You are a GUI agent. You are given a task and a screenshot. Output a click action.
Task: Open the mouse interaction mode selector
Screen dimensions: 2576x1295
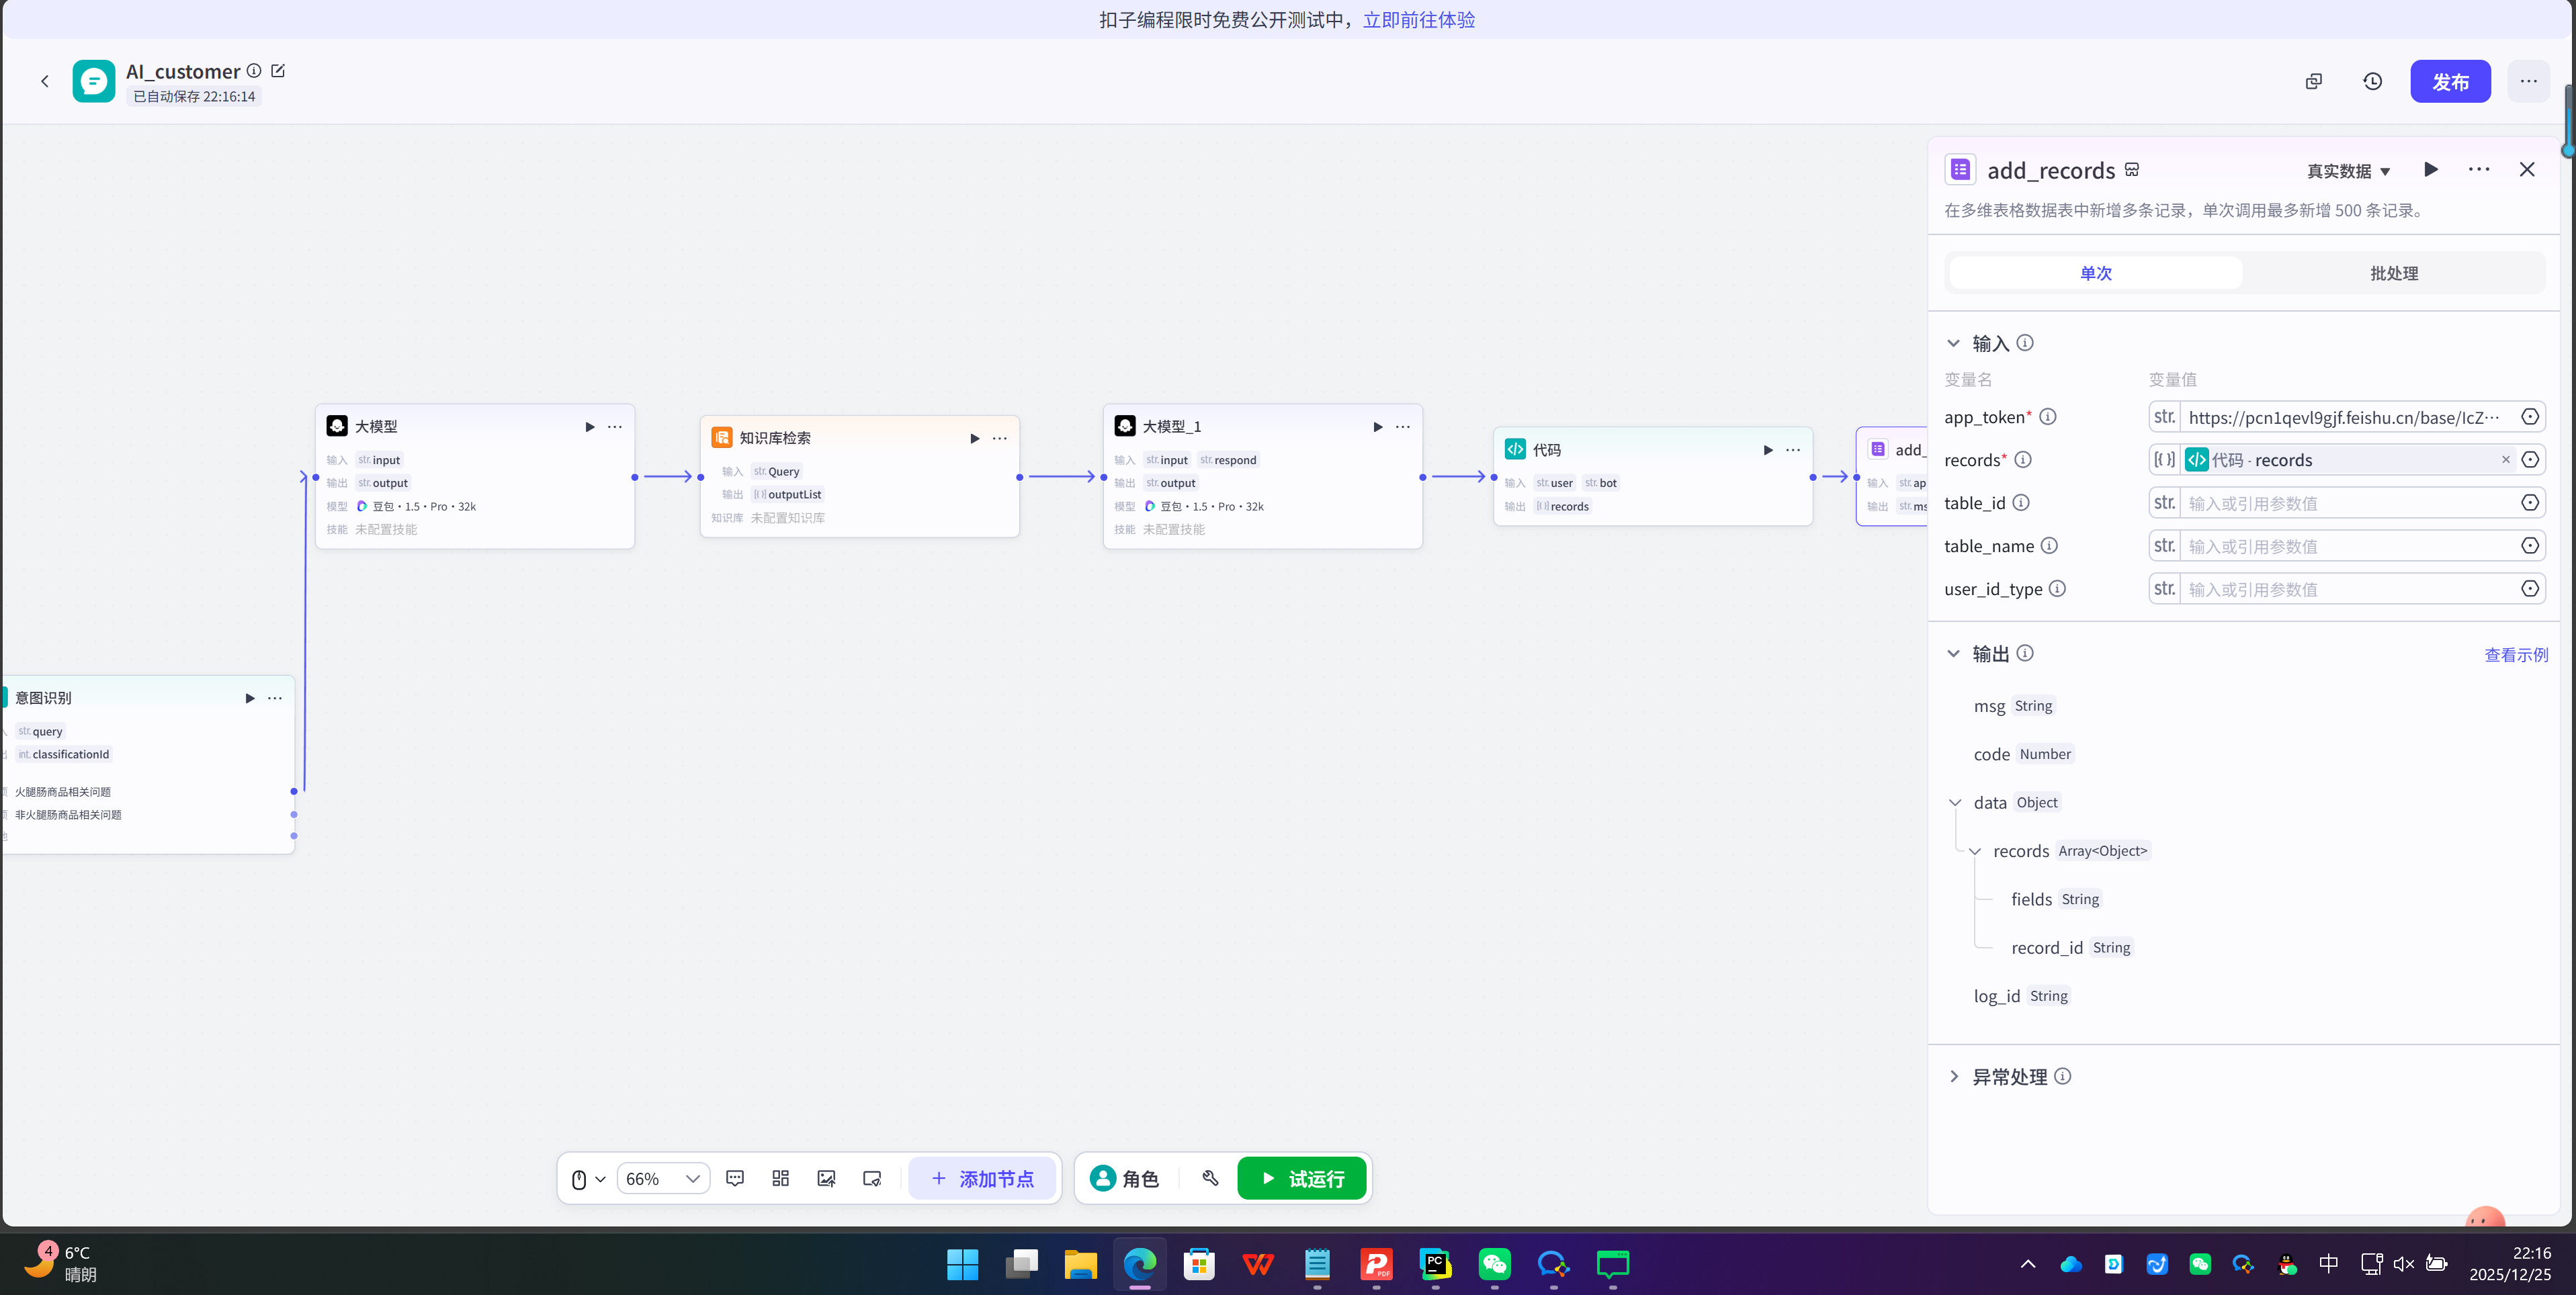587,1179
